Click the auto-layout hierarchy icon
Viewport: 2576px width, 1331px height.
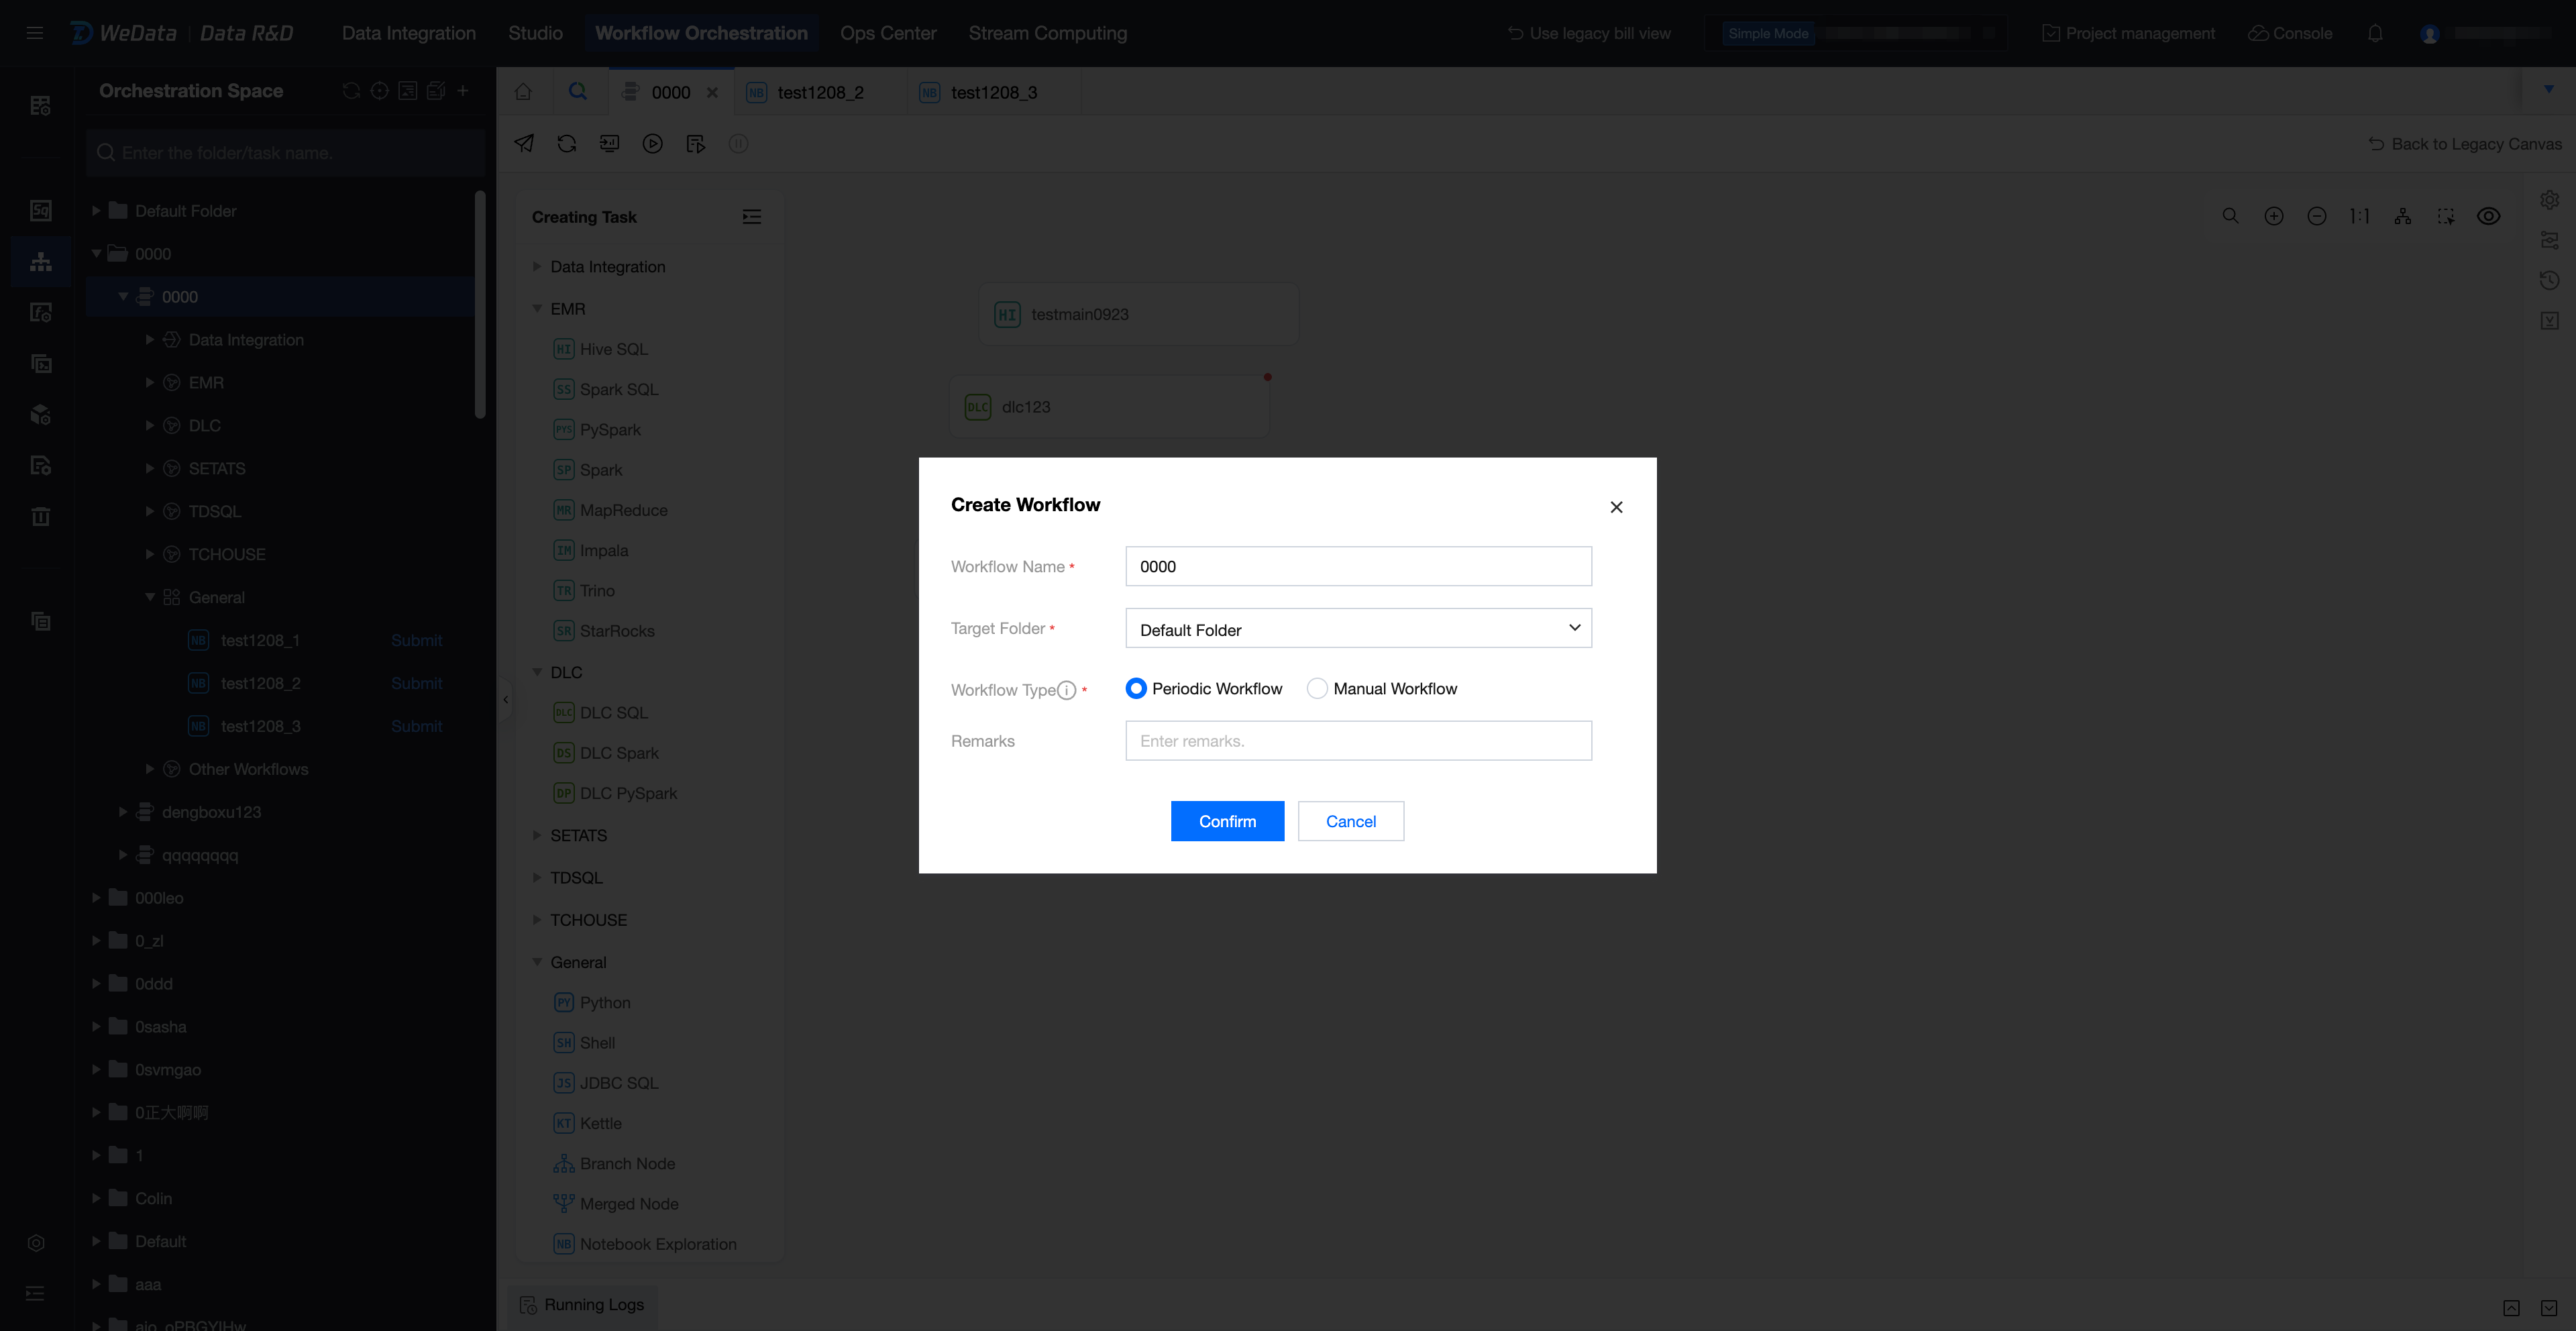coord(2402,216)
